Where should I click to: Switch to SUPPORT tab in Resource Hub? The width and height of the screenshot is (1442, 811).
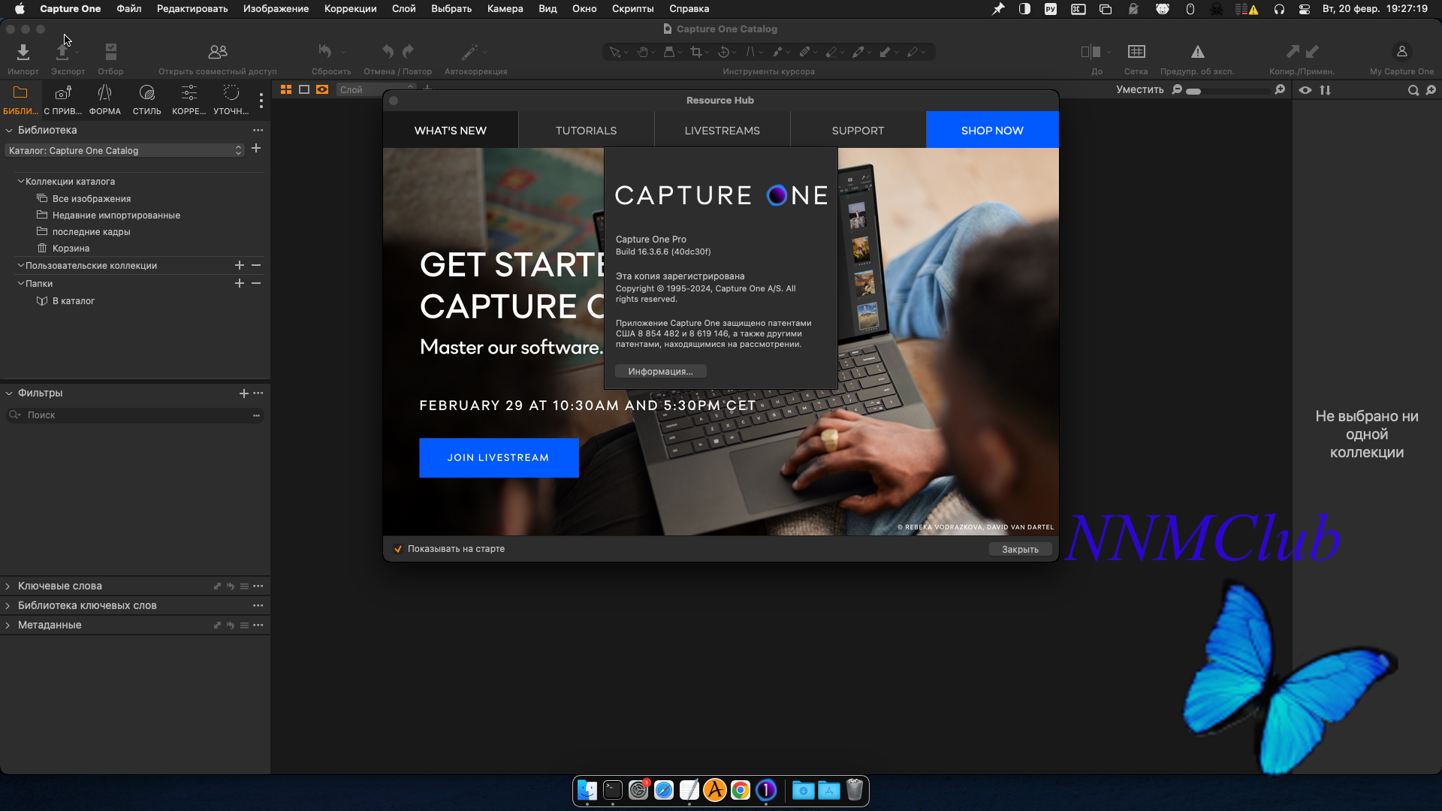point(858,131)
